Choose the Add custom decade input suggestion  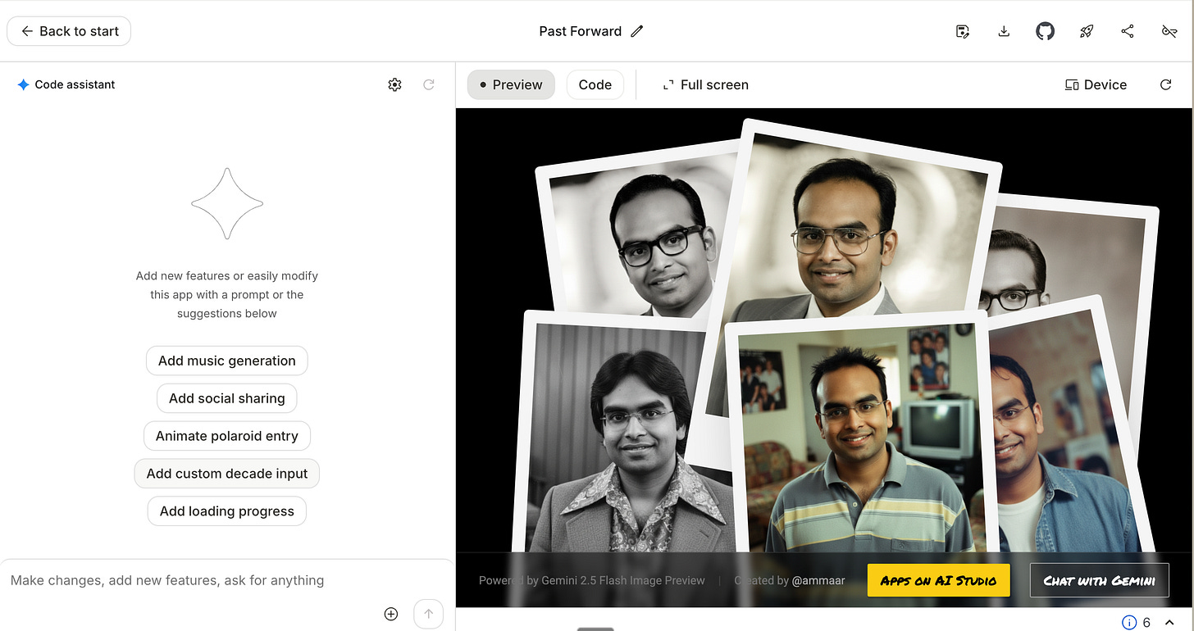point(227,474)
